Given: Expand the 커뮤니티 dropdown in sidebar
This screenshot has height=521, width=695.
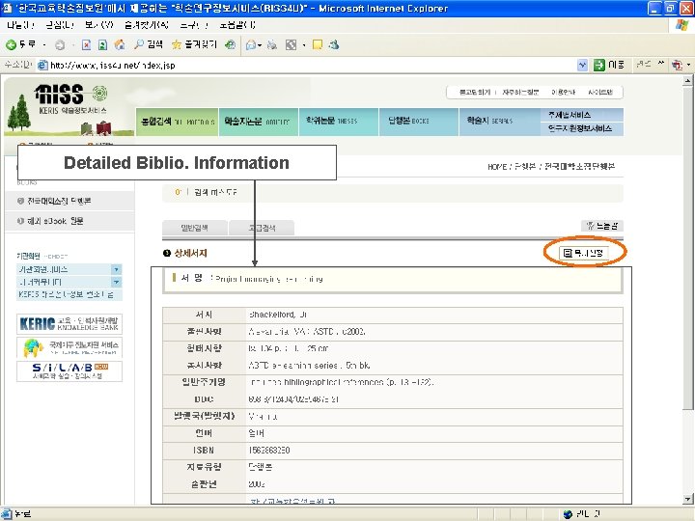Looking at the screenshot, I should (116, 282).
